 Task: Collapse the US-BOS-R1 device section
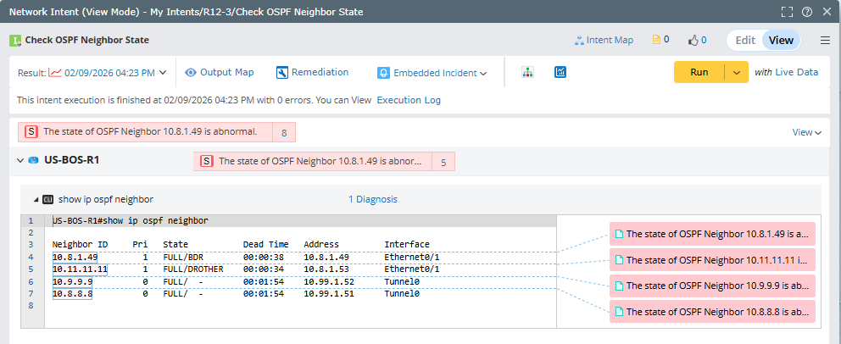pos(20,160)
